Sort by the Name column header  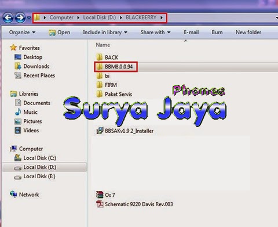103,45
